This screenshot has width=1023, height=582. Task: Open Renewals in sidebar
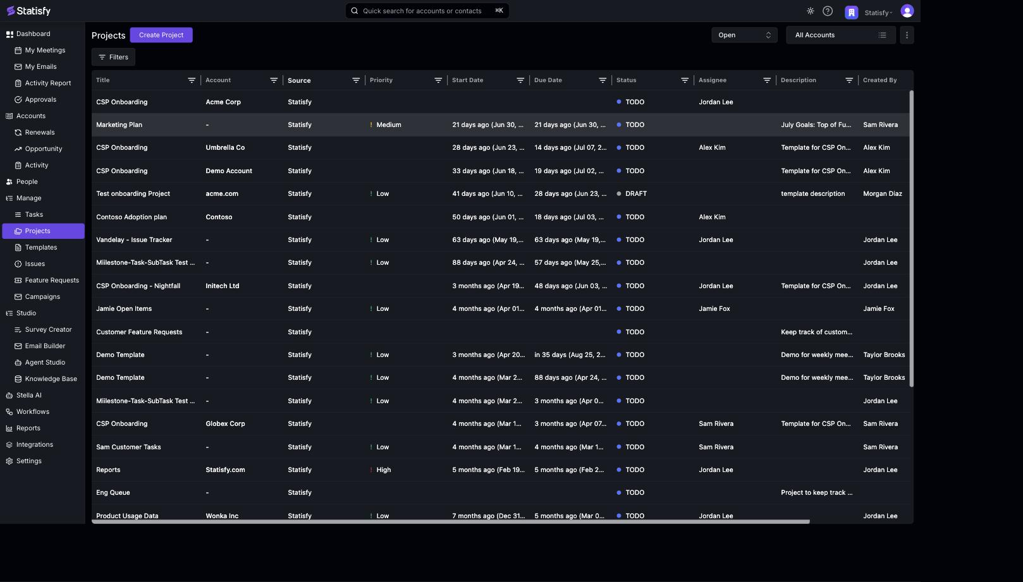(40, 132)
